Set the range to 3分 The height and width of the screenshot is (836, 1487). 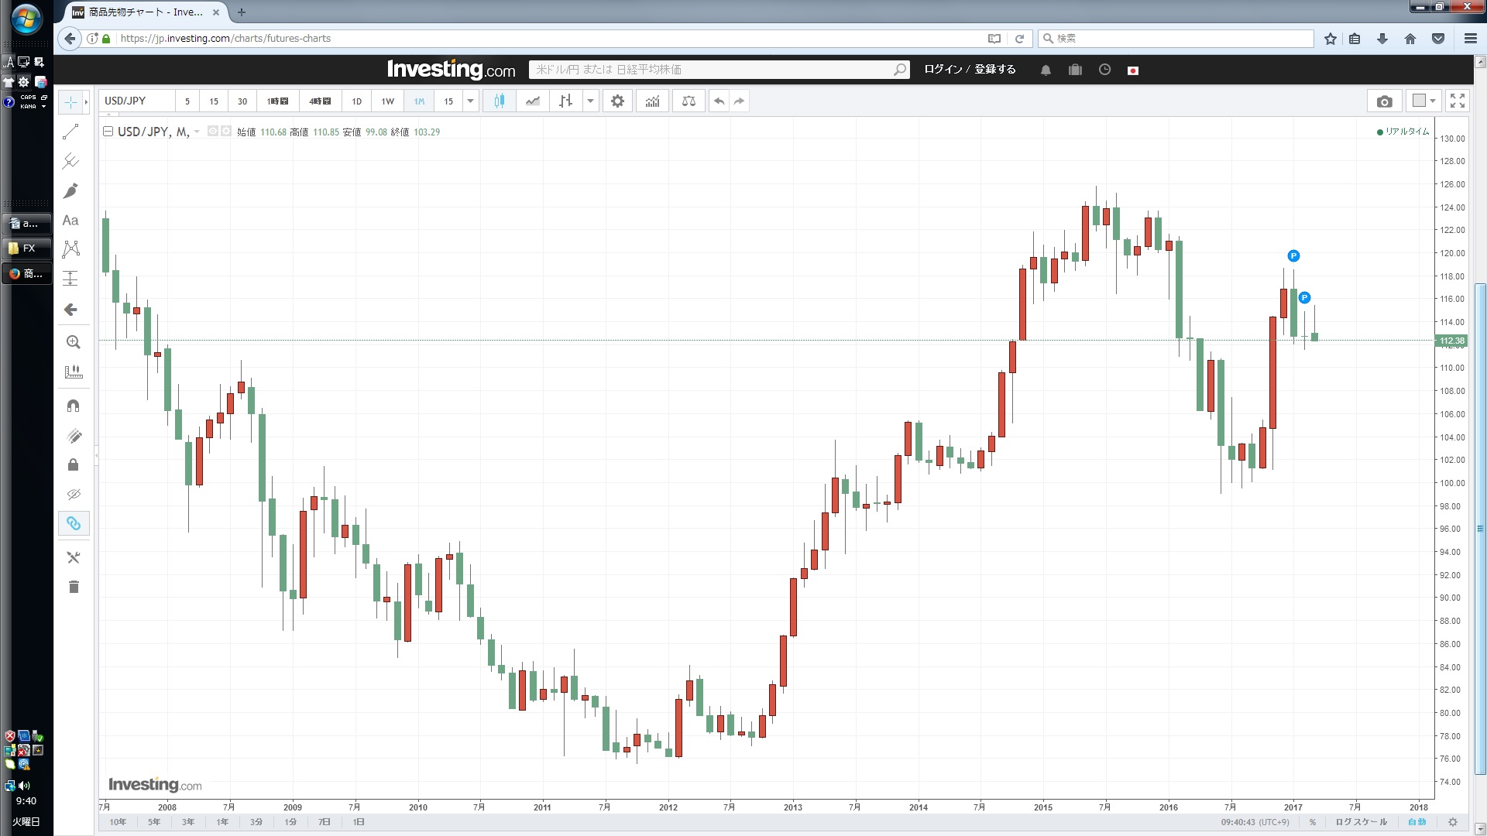point(256,822)
